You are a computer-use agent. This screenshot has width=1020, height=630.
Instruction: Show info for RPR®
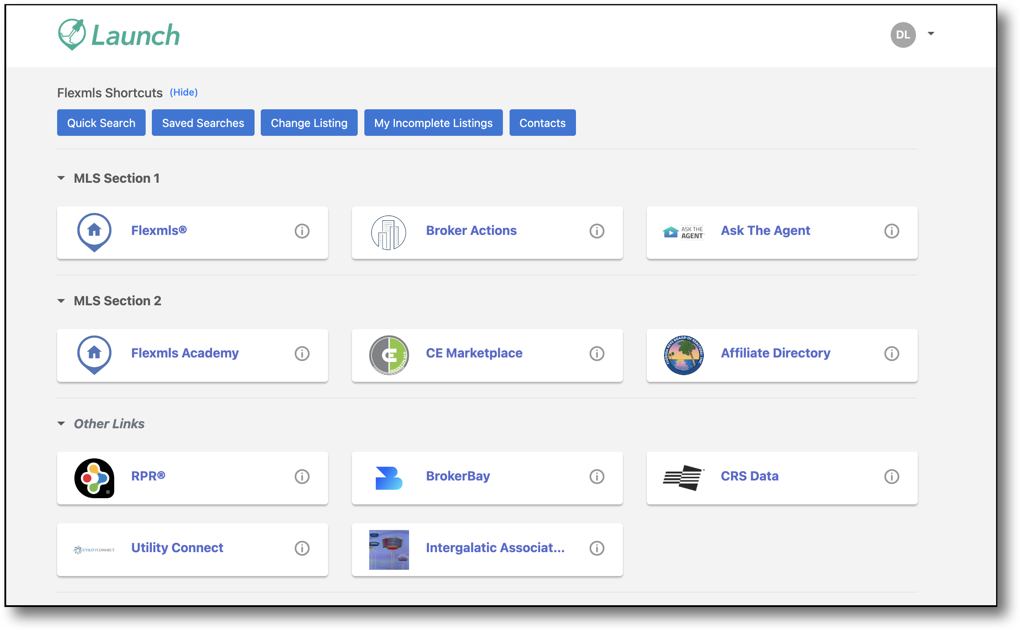click(x=302, y=476)
